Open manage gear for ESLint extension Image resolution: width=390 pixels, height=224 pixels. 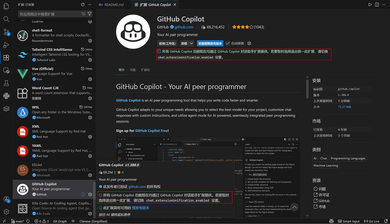[90, 175]
